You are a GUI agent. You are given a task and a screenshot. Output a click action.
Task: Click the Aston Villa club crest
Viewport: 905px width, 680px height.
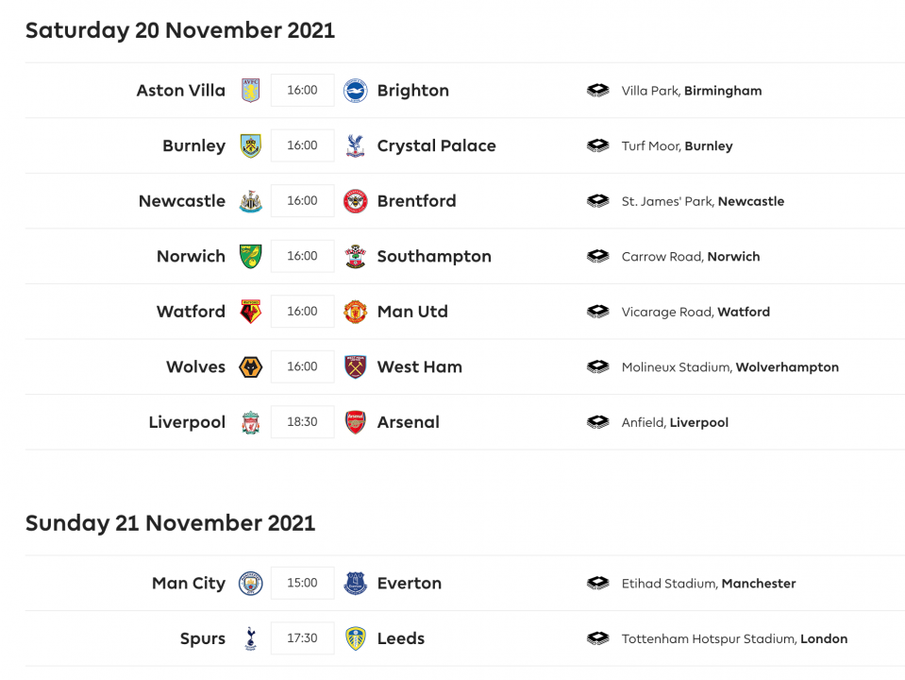[250, 91]
